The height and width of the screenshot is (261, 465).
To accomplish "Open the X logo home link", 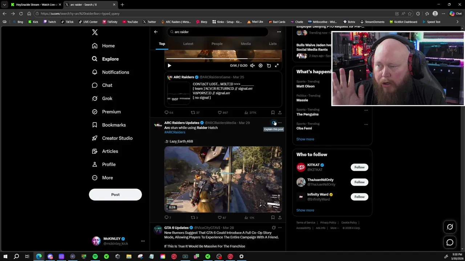I will pyautogui.click(x=95, y=32).
